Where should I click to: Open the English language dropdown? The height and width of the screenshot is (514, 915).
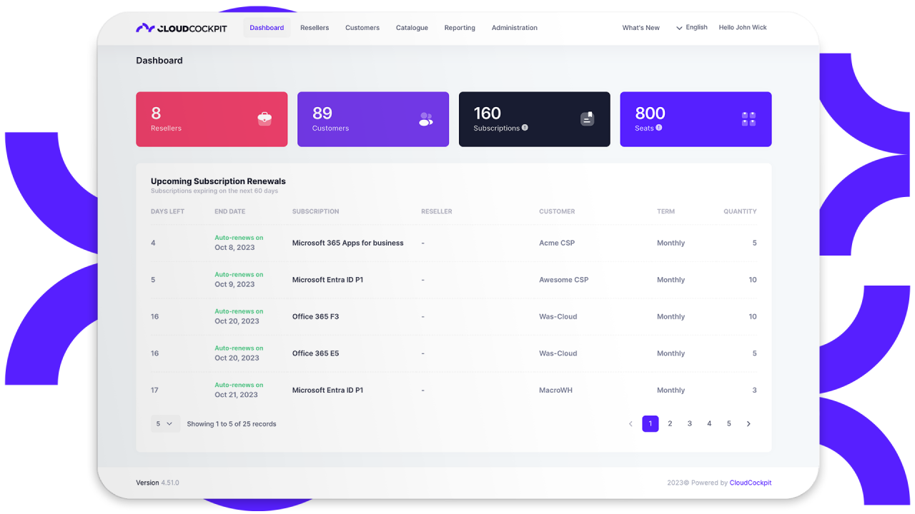click(692, 28)
